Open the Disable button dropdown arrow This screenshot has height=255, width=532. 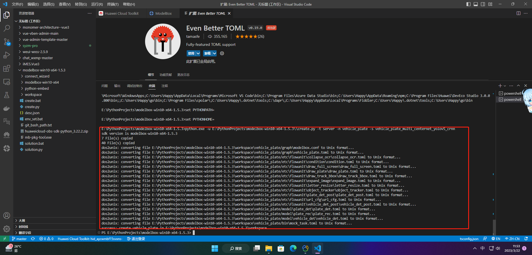click(198, 53)
